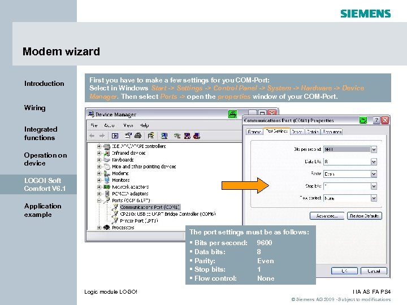Select the Processors device icon

click(x=107, y=228)
